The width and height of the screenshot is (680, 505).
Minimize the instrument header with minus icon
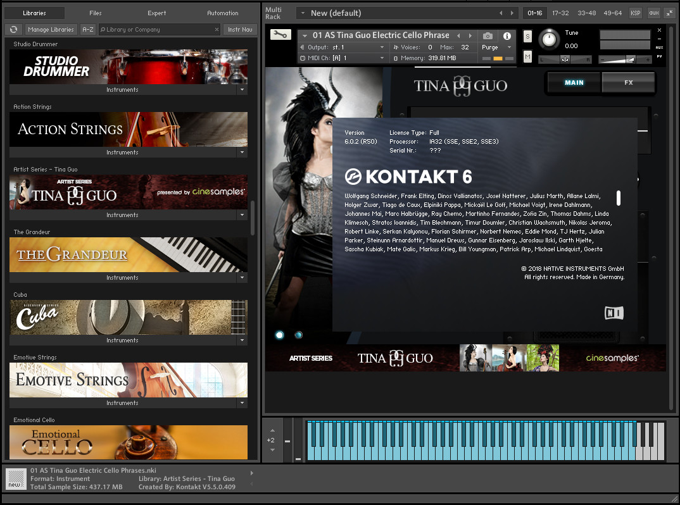click(x=659, y=39)
